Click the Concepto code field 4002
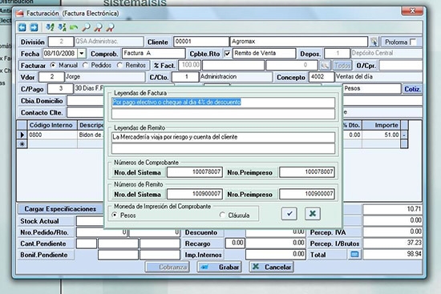Viewport: 441px width, 294px height. click(x=322, y=77)
